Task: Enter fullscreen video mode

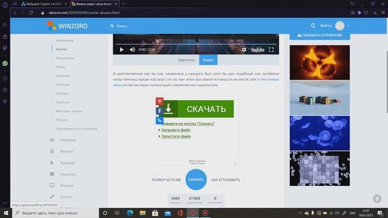Action: [x=271, y=50]
